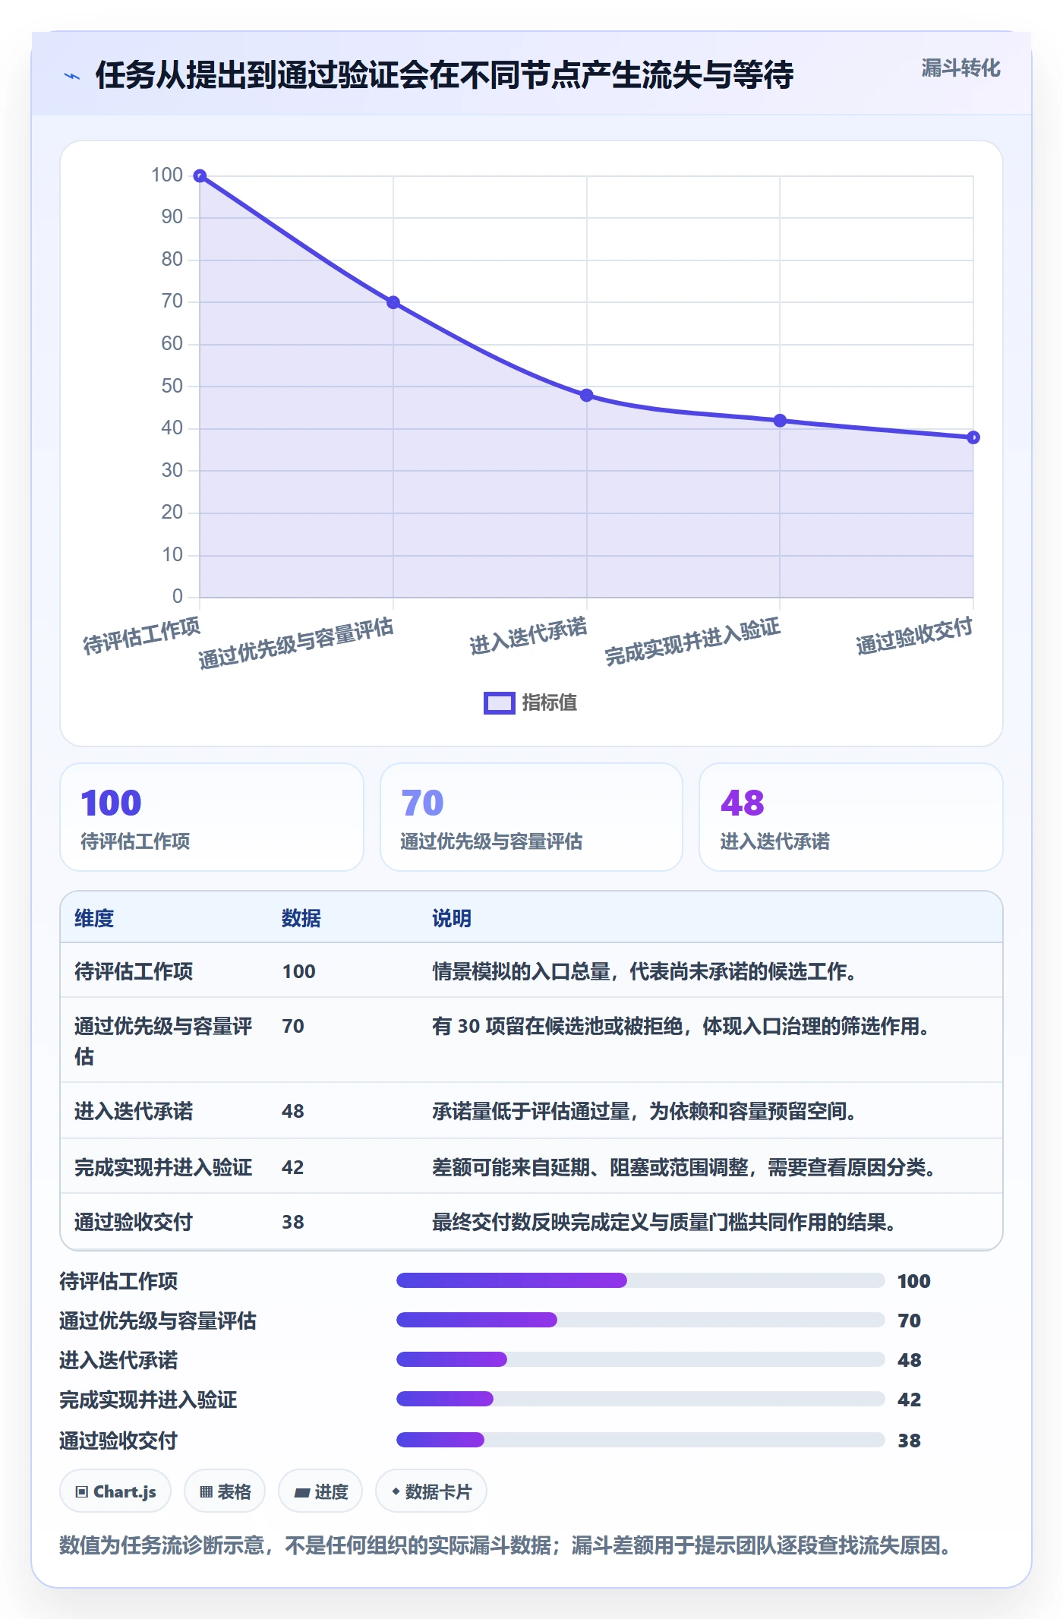Click the 数据卡片 tag chip
Screen dimensions: 1063x1619
[431, 1491]
